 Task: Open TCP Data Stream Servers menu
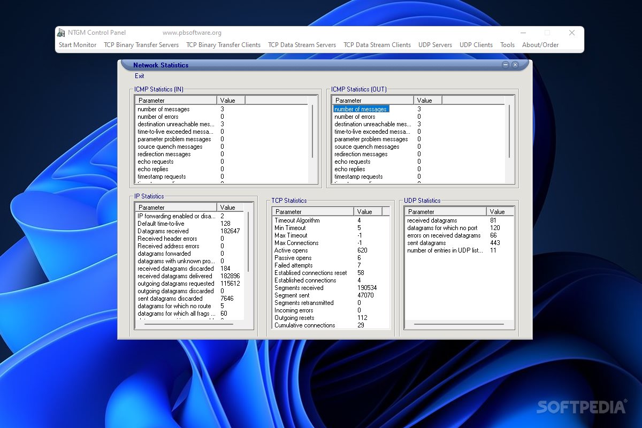pos(302,45)
